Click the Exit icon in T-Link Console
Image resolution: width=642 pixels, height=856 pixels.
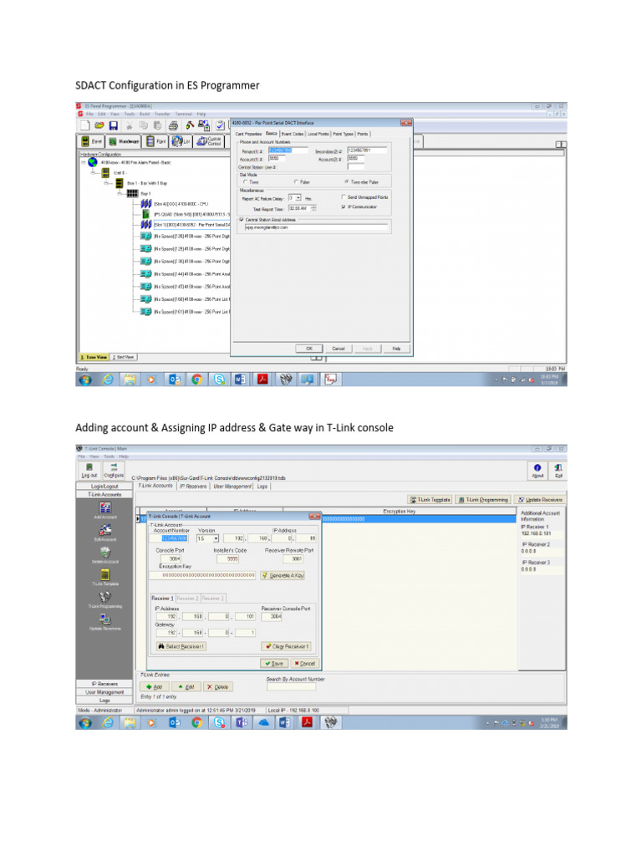click(558, 471)
